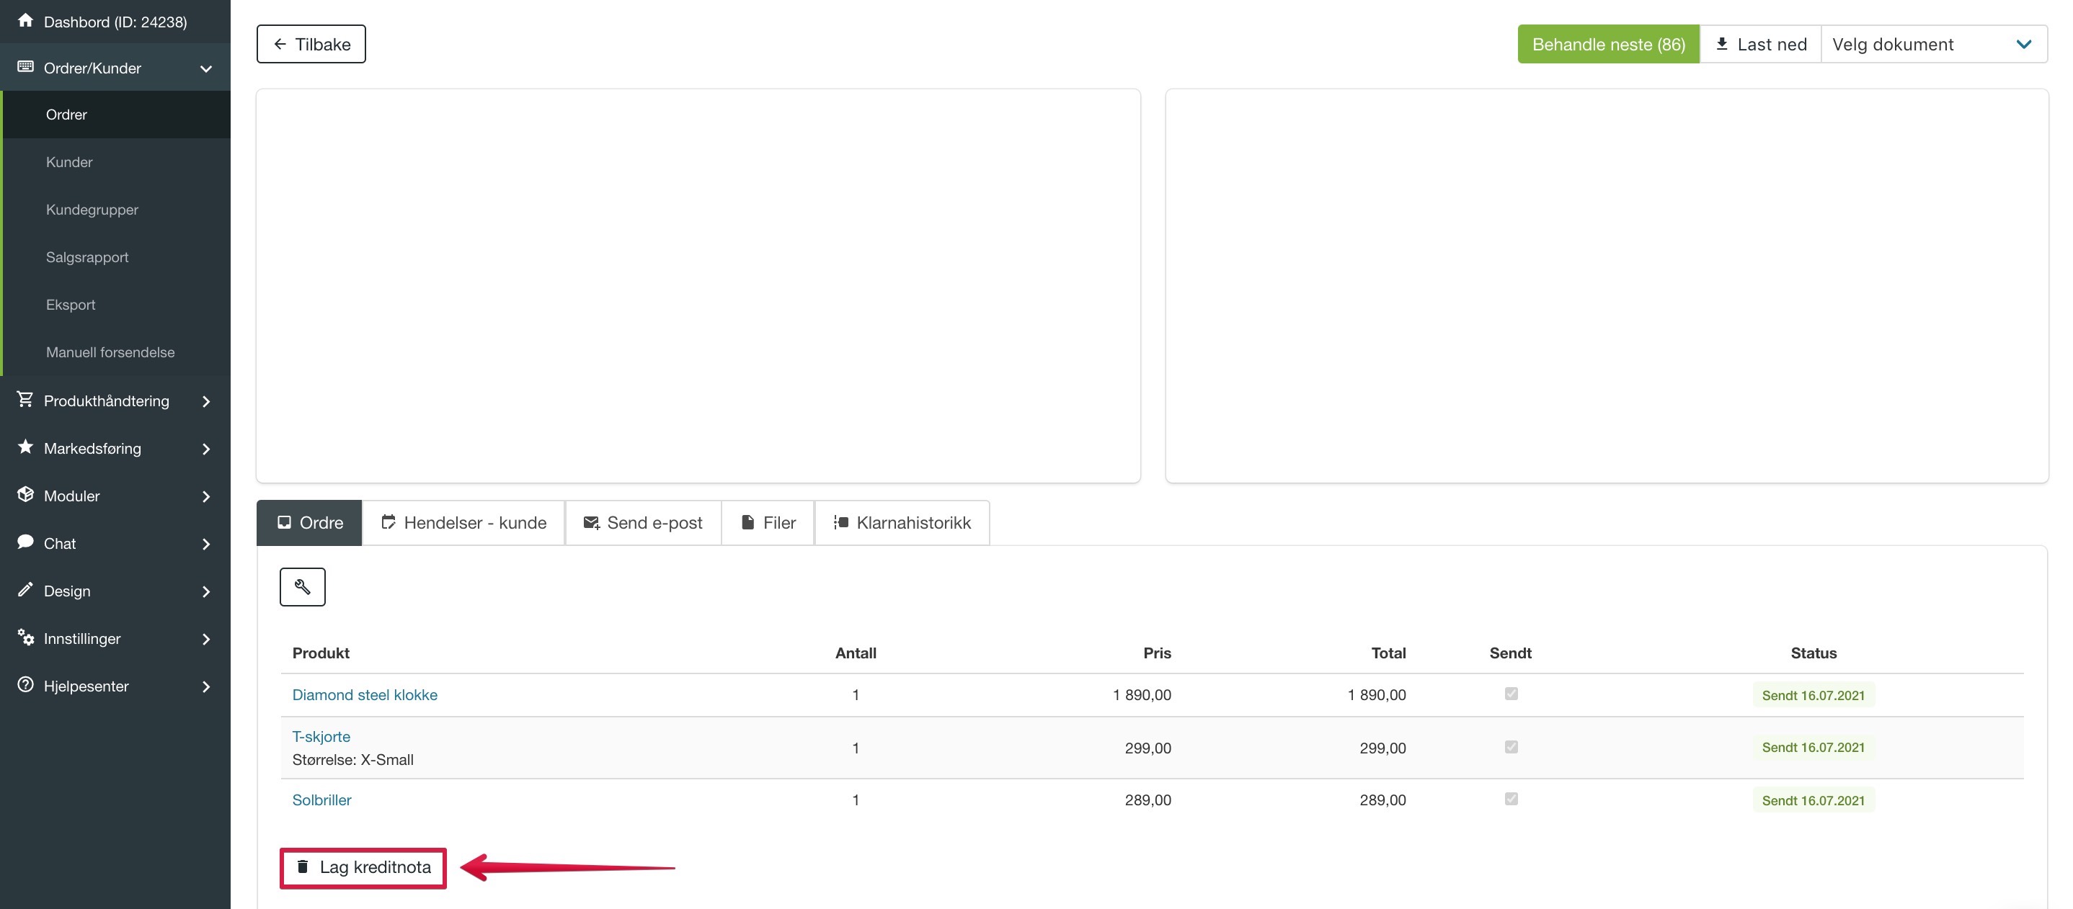
Task: Collapse the Ordrer/Kunder menu chevron
Action: (206, 68)
